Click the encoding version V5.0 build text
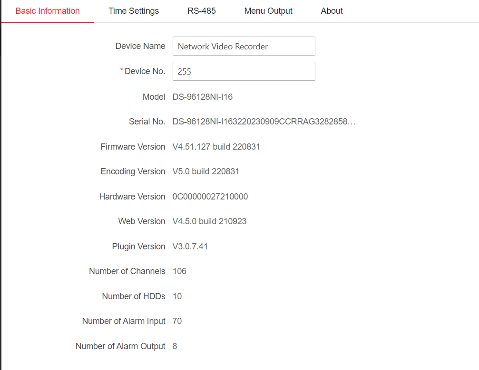This screenshot has width=479, height=370. pos(206,171)
